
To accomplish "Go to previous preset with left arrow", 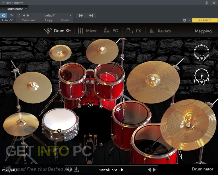I will tap(24, 15).
